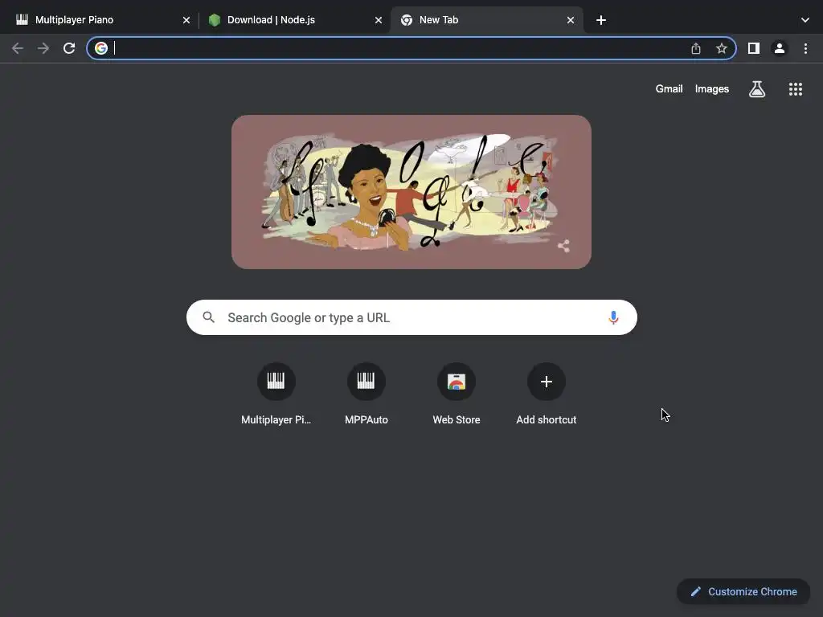Share the doodle via share icon

point(563,246)
